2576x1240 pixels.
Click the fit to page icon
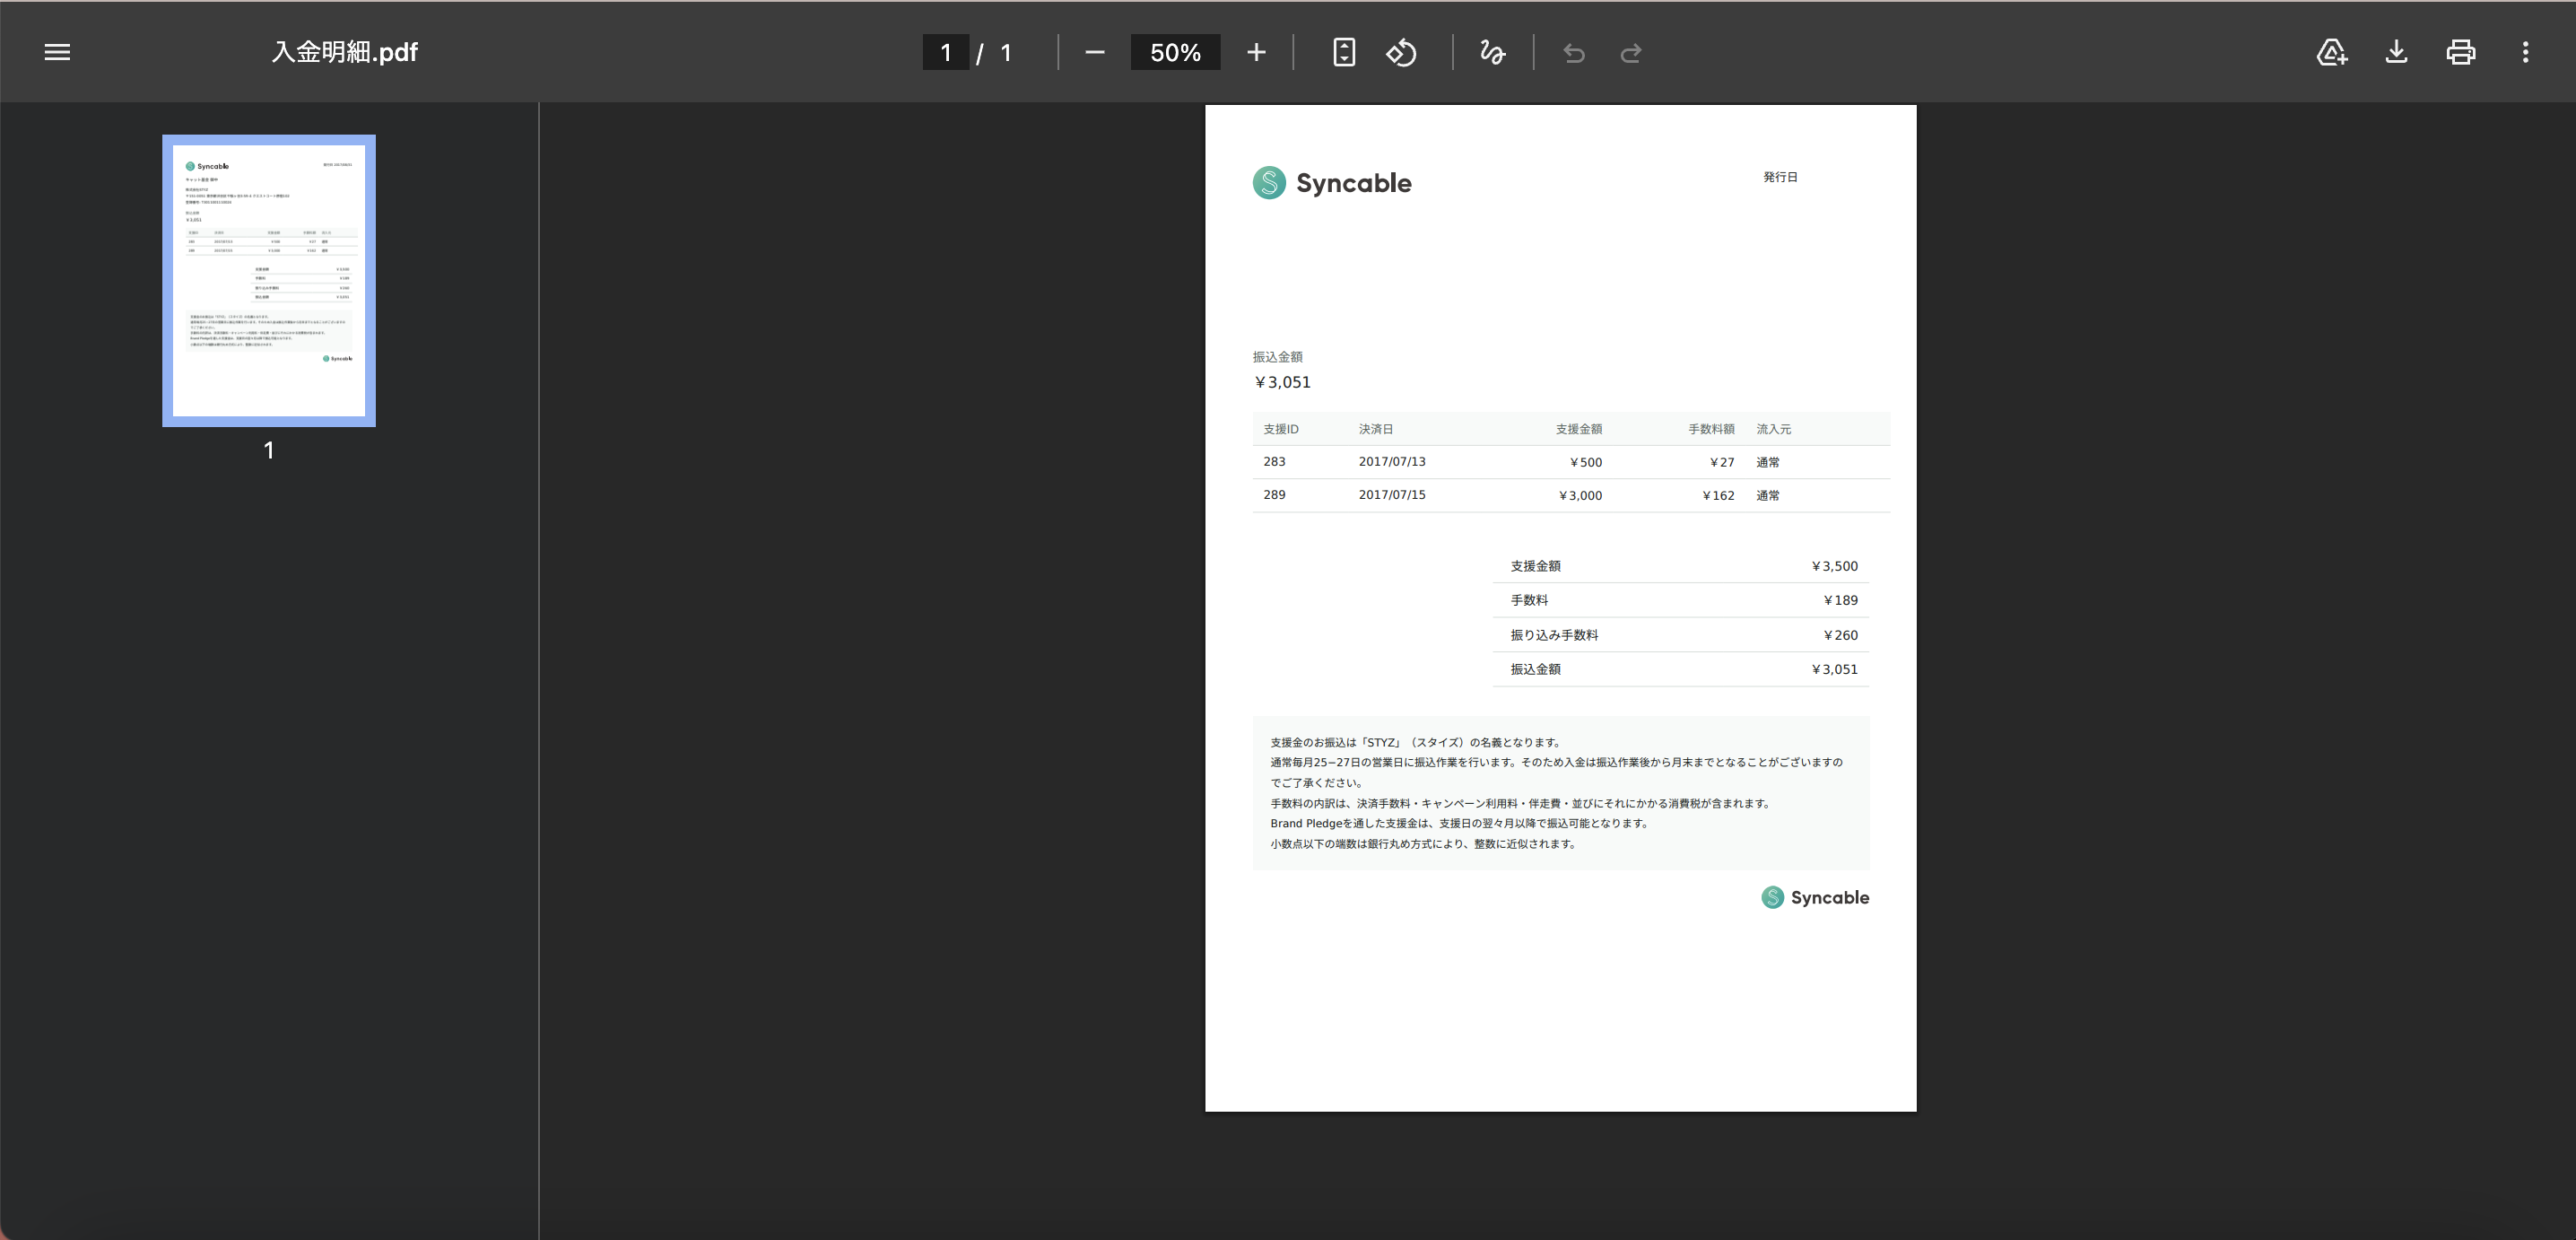pyautogui.click(x=1344, y=52)
